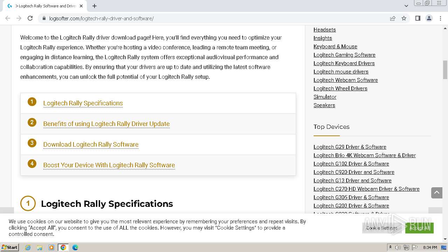Reload the current page
The image size is (448, 252).
[30, 18]
